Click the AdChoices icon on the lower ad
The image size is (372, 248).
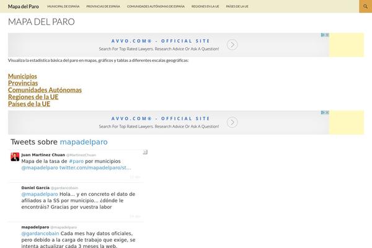pyautogui.click(x=323, y=112)
